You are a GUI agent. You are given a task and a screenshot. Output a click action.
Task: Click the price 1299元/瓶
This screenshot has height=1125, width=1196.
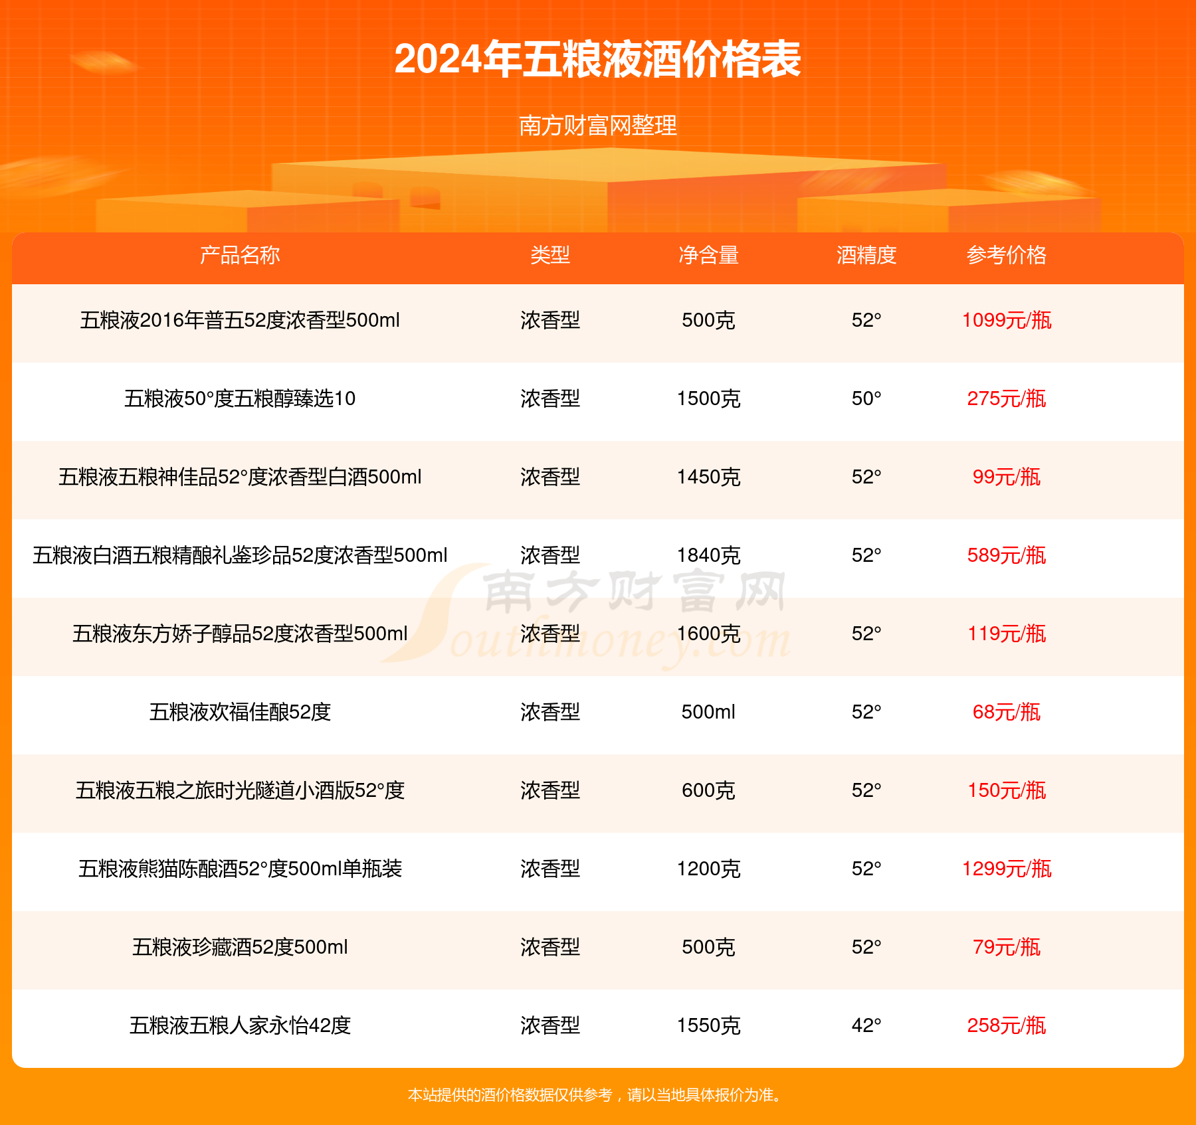pyautogui.click(x=1007, y=869)
